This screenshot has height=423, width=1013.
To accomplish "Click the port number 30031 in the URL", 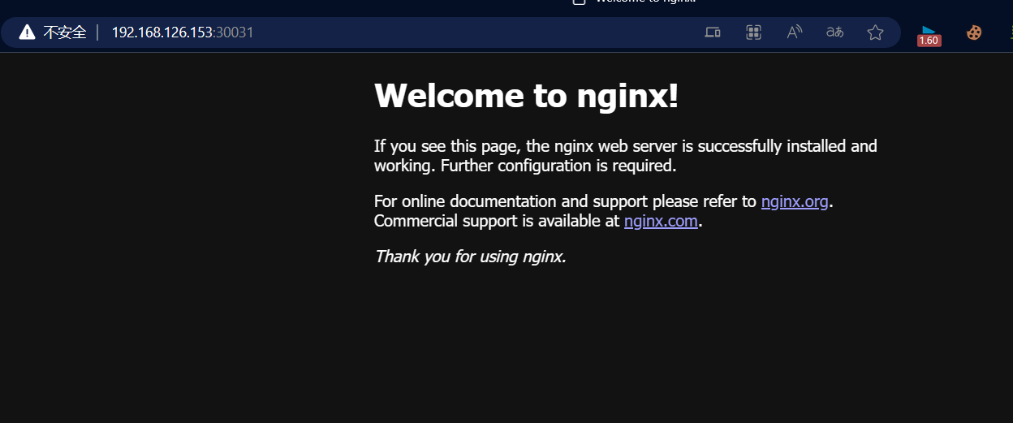I will [235, 32].
